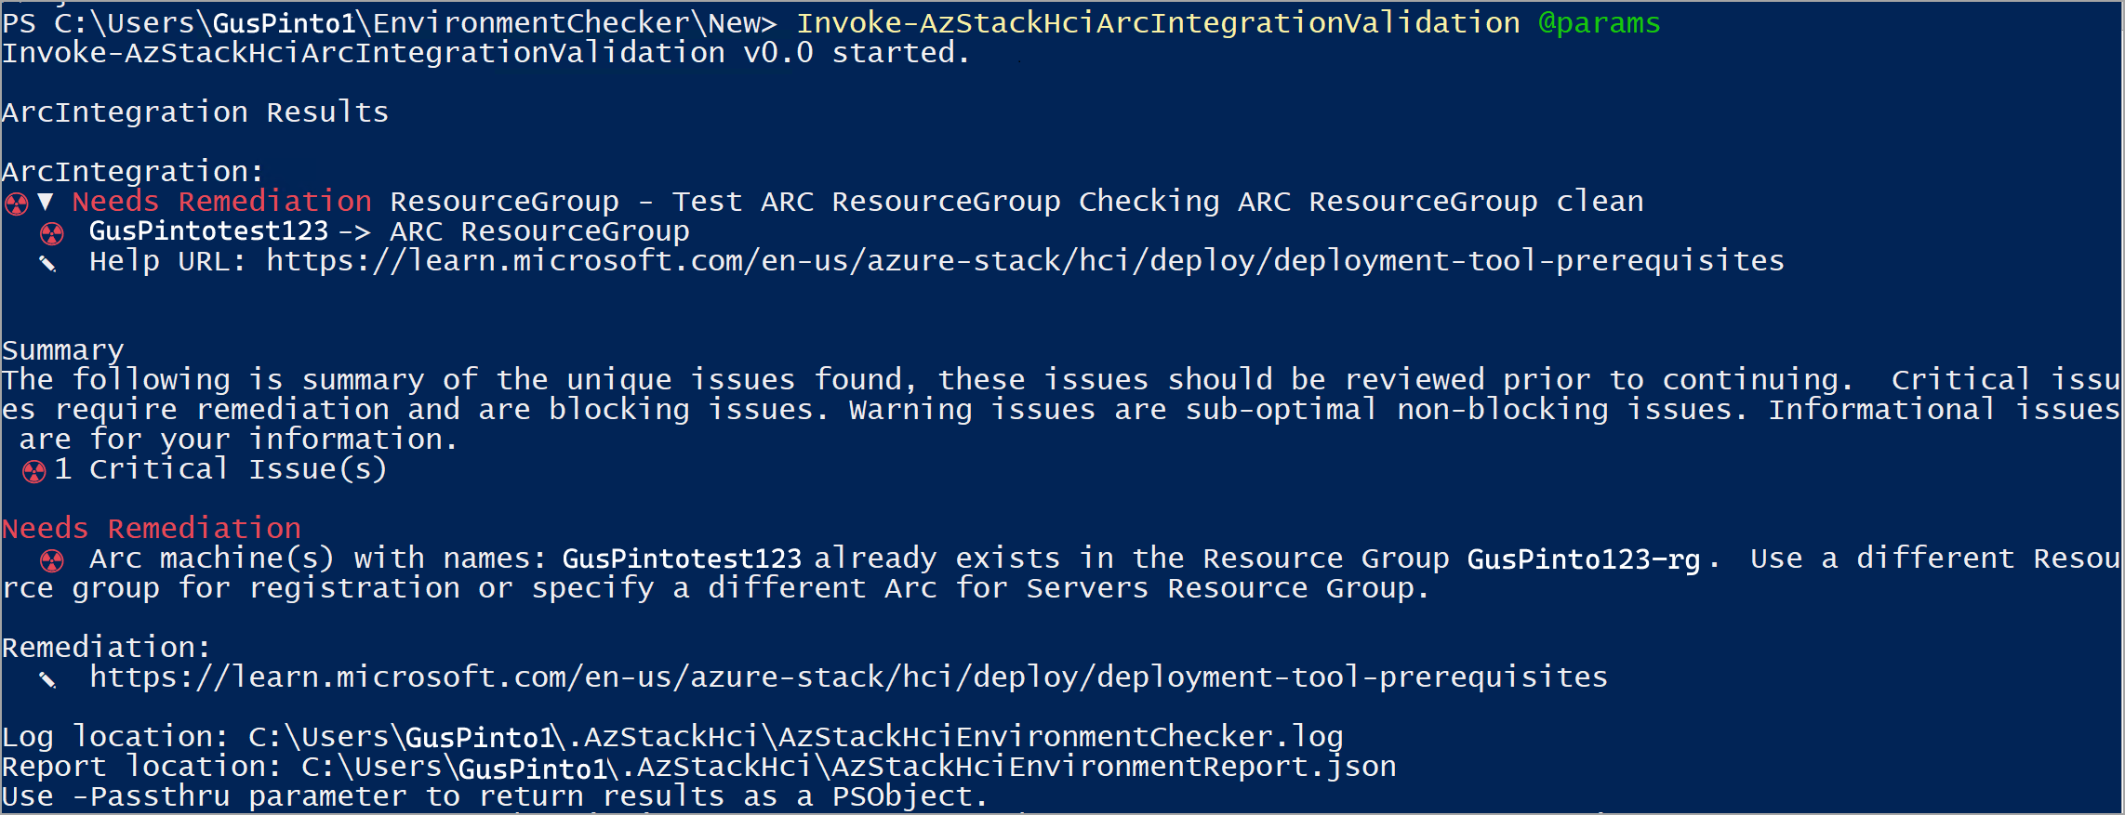Click the Invoke-AzStackHciArcIntegrationValidation command in yellow
This screenshot has width=2125, height=815.
1159,22
